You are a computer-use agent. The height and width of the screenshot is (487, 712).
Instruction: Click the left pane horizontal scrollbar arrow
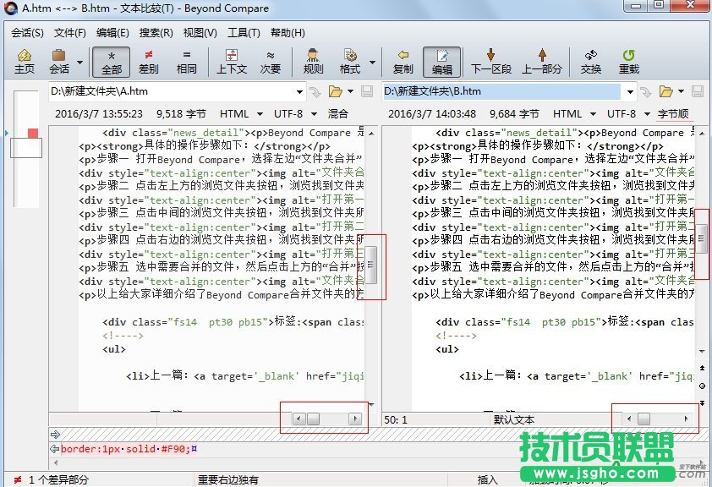click(x=299, y=418)
